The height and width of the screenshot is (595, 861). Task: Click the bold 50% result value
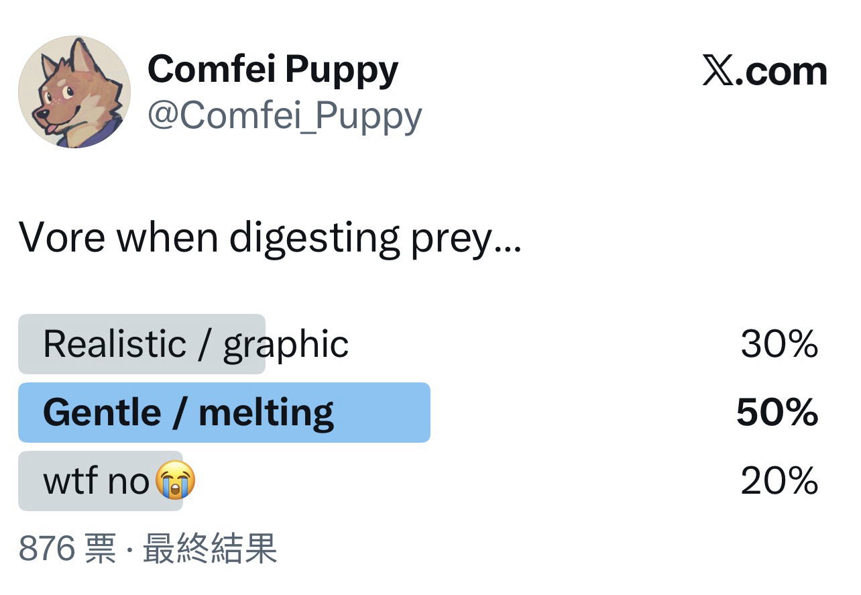tap(777, 413)
